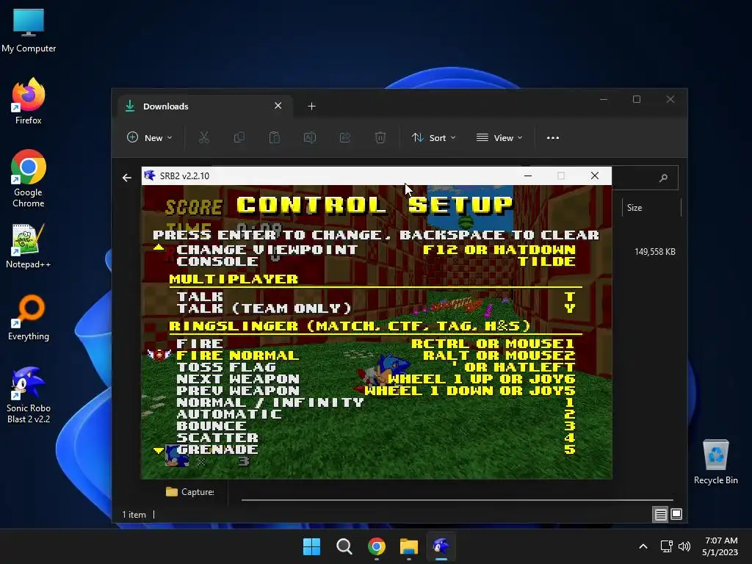Click Explorer horizontal scrollbar

pyautogui.click(x=457, y=499)
